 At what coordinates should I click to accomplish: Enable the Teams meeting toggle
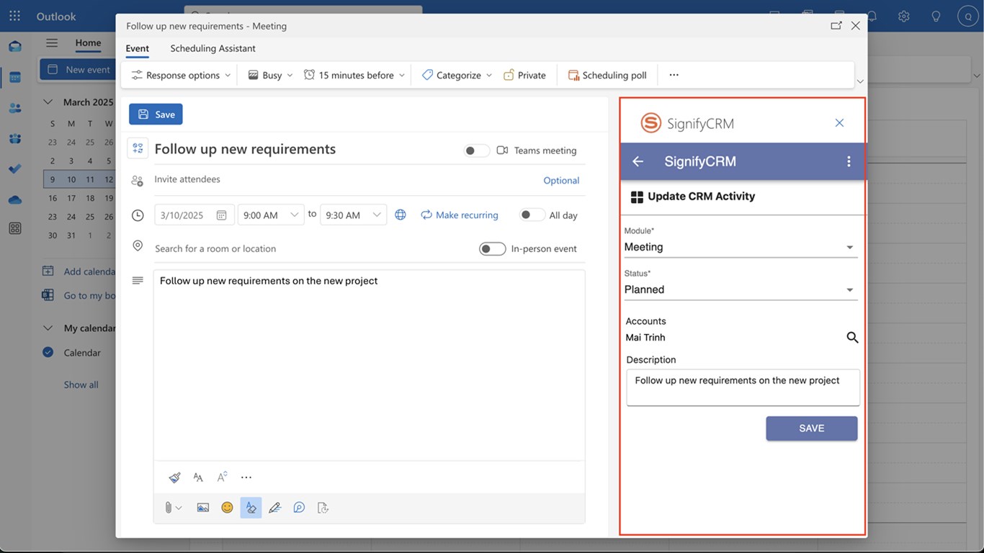click(x=476, y=150)
